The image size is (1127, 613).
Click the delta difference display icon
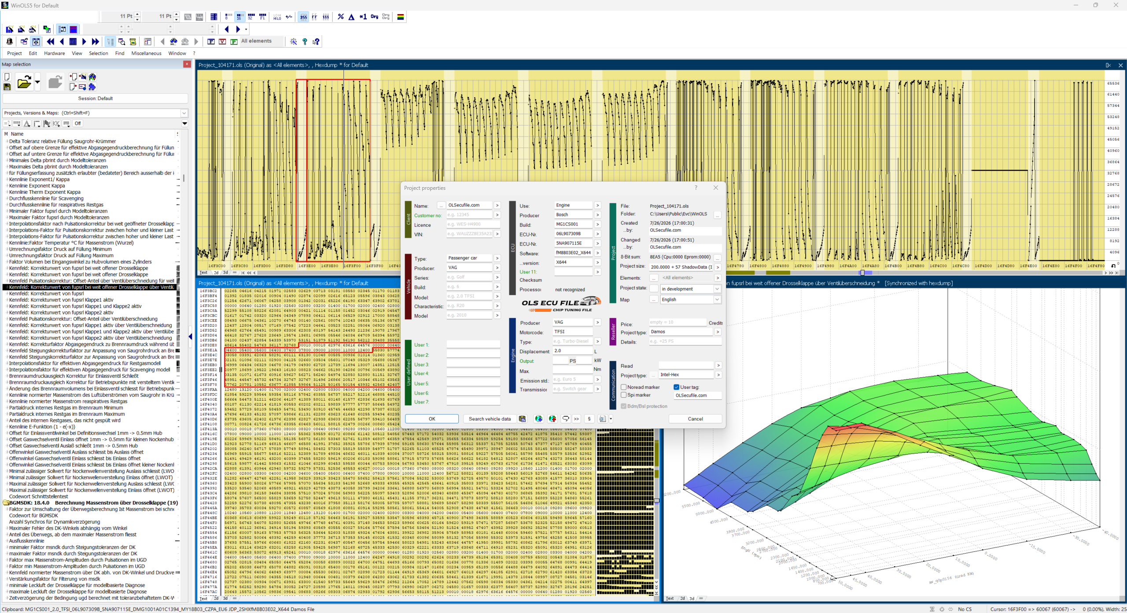(351, 17)
